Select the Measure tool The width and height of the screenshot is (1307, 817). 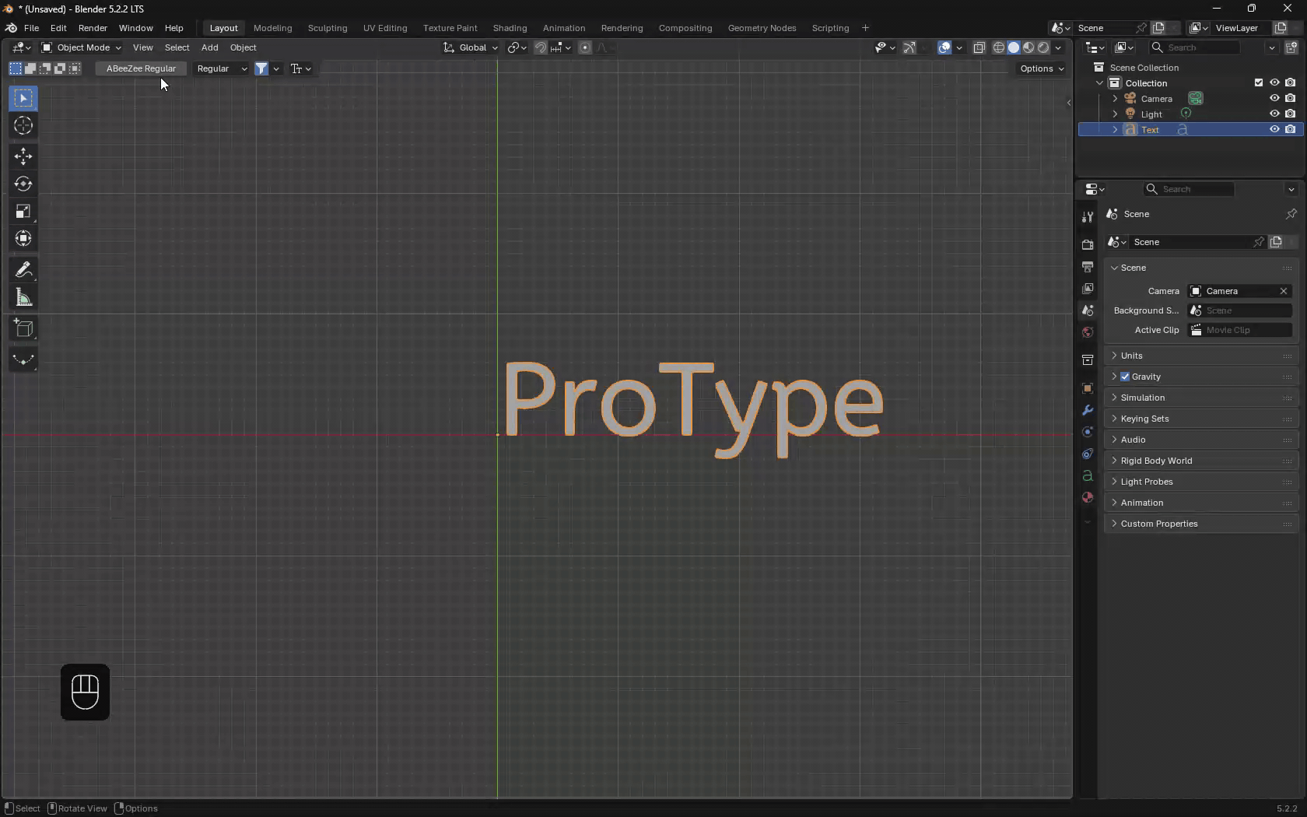pos(23,298)
